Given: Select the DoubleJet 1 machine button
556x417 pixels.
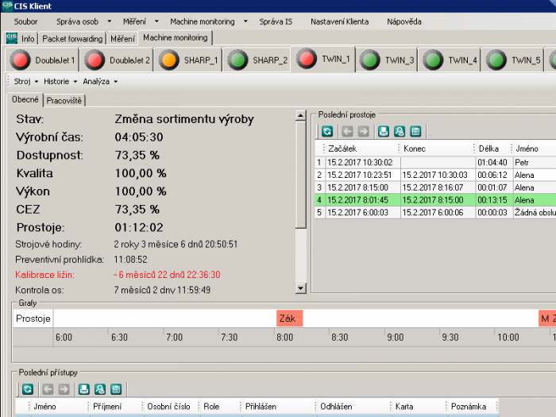Looking at the screenshot, I should pyautogui.click(x=42, y=60).
